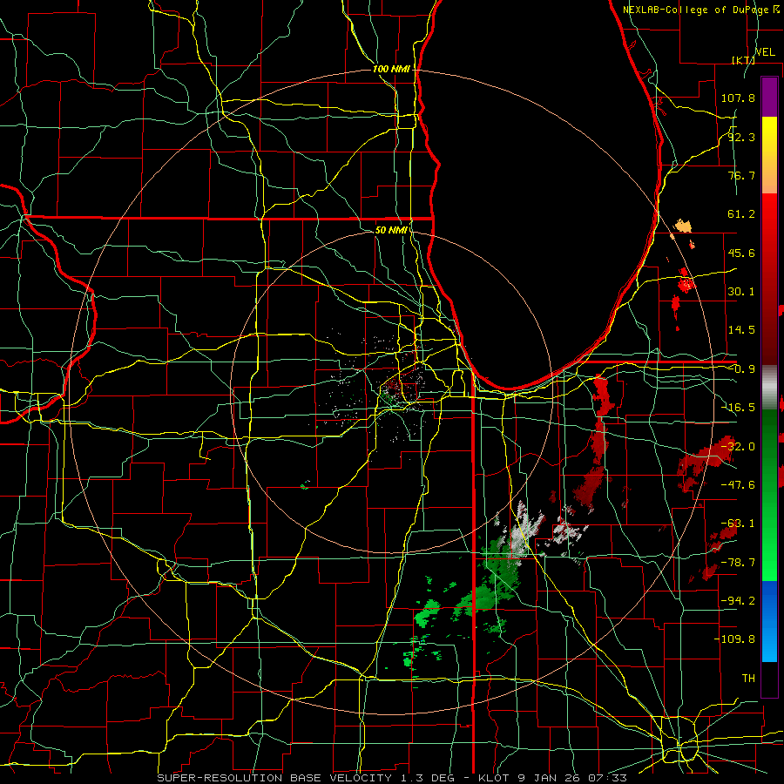784x784 pixels.
Task: Click the -63.1 scale label
Action: point(738,524)
